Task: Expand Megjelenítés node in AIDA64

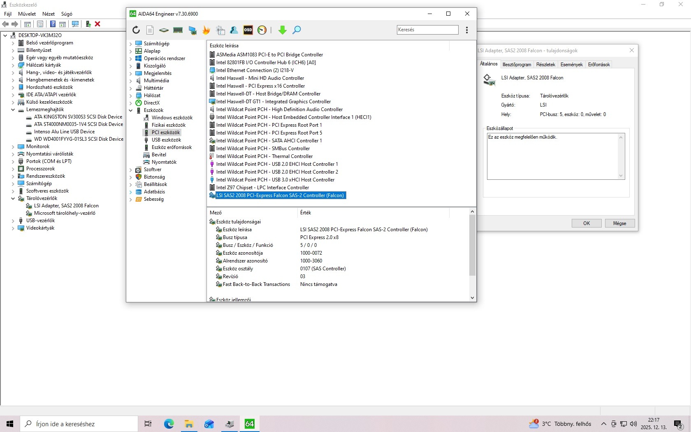Action: pos(131,73)
